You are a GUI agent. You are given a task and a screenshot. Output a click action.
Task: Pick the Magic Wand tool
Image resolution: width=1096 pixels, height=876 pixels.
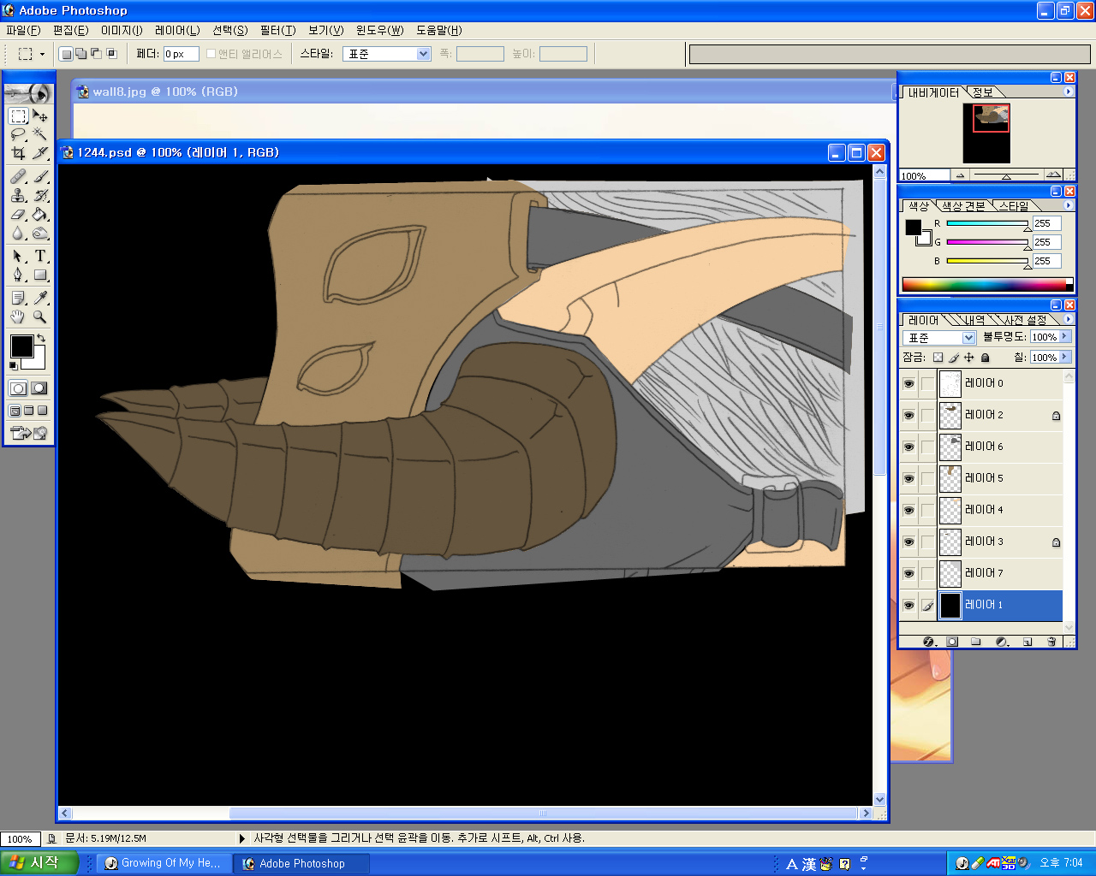(40, 134)
